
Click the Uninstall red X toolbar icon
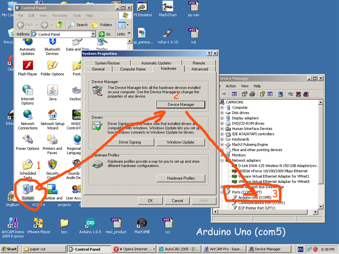(298, 94)
